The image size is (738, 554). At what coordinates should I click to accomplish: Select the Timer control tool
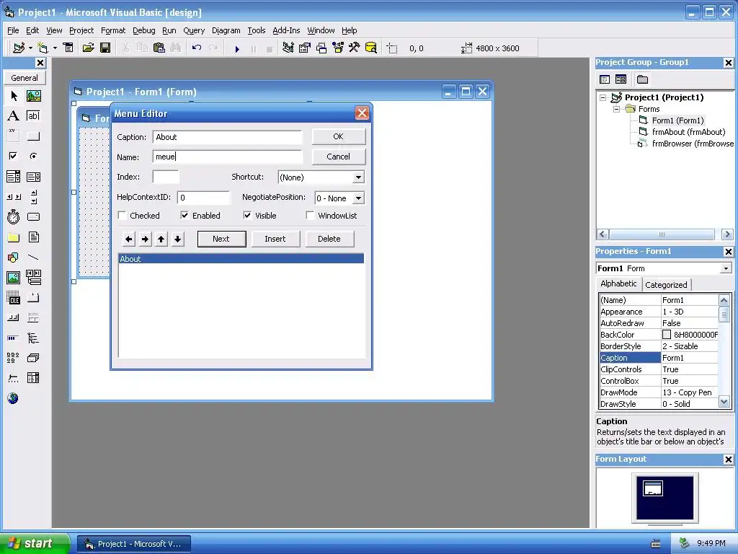tap(14, 216)
